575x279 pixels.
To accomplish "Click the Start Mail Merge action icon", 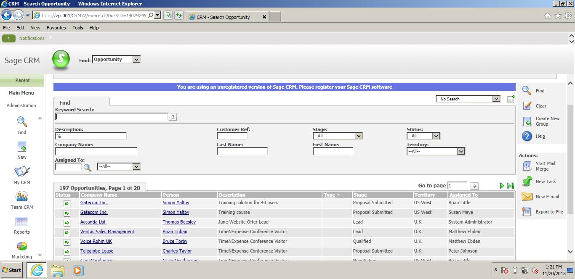I will [x=527, y=166].
